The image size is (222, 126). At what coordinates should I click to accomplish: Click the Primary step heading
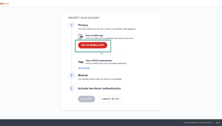83,25
